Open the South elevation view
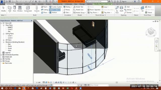 10,48
